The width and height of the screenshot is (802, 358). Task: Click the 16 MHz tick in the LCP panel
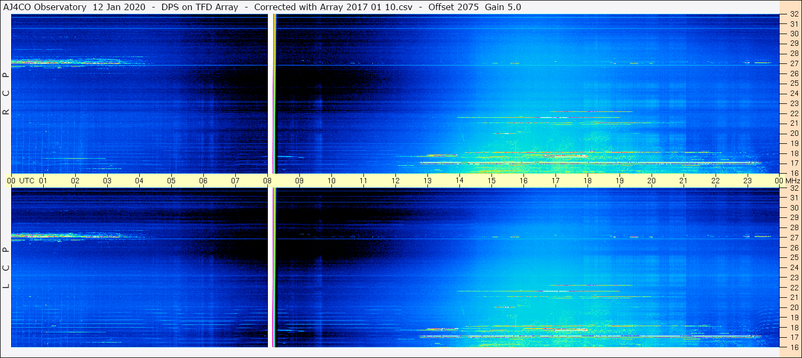(793, 347)
